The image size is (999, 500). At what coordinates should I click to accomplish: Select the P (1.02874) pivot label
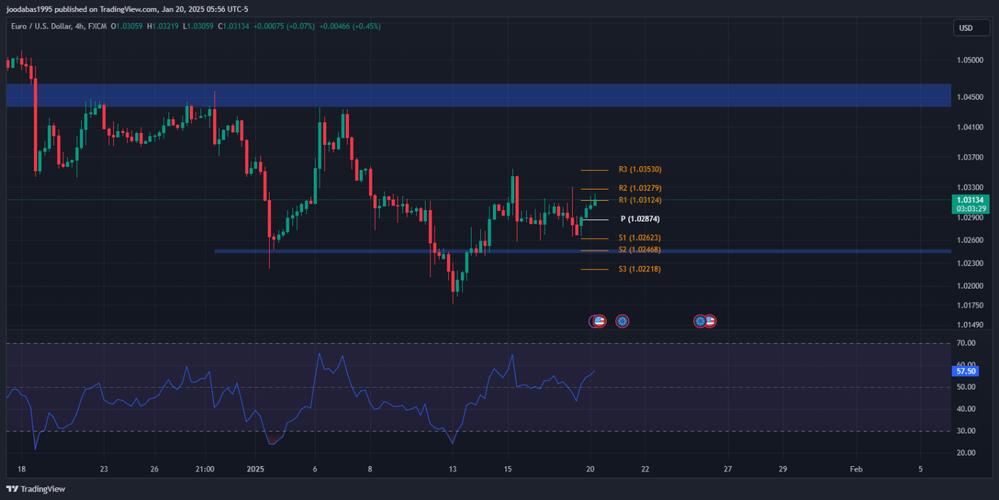640,219
